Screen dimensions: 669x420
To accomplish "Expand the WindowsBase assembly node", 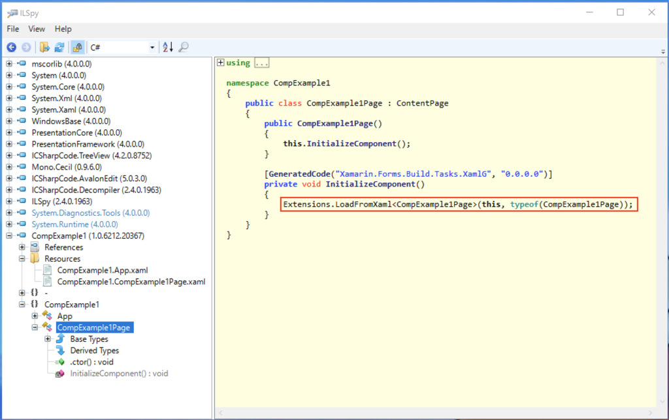I will (9, 121).
